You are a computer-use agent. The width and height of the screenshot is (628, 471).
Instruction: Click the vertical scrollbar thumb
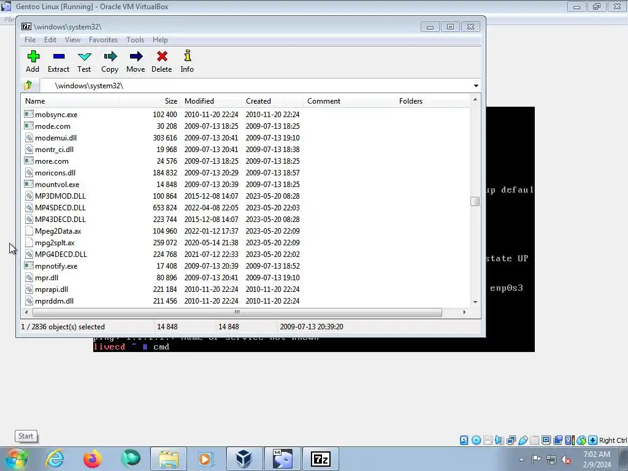pos(475,201)
